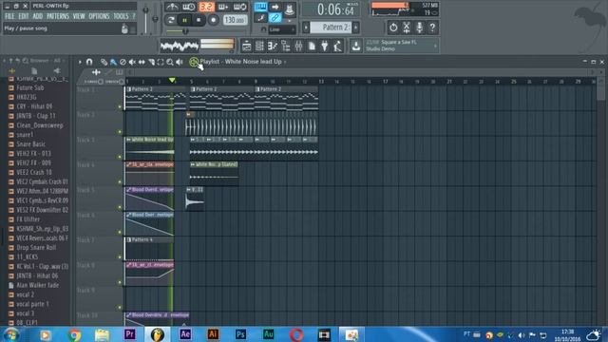Toggle step editing arrow icon
This screenshot has width=608, height=342.
[x=275, y=7]
